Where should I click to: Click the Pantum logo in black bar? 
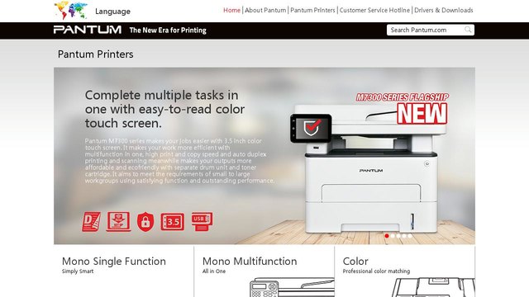point(88,30)
